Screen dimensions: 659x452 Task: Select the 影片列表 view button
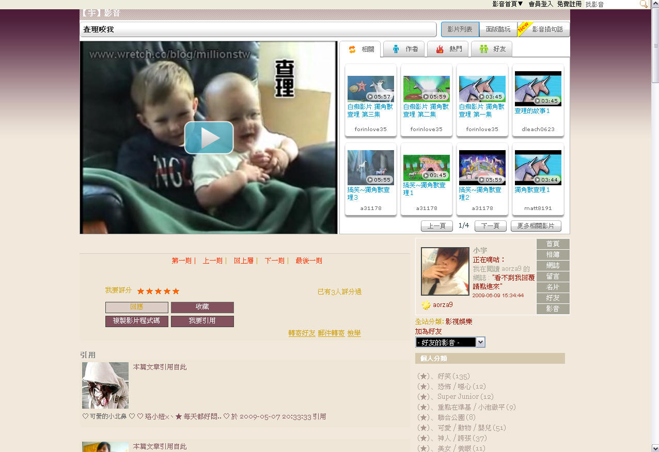pos(460,29)
